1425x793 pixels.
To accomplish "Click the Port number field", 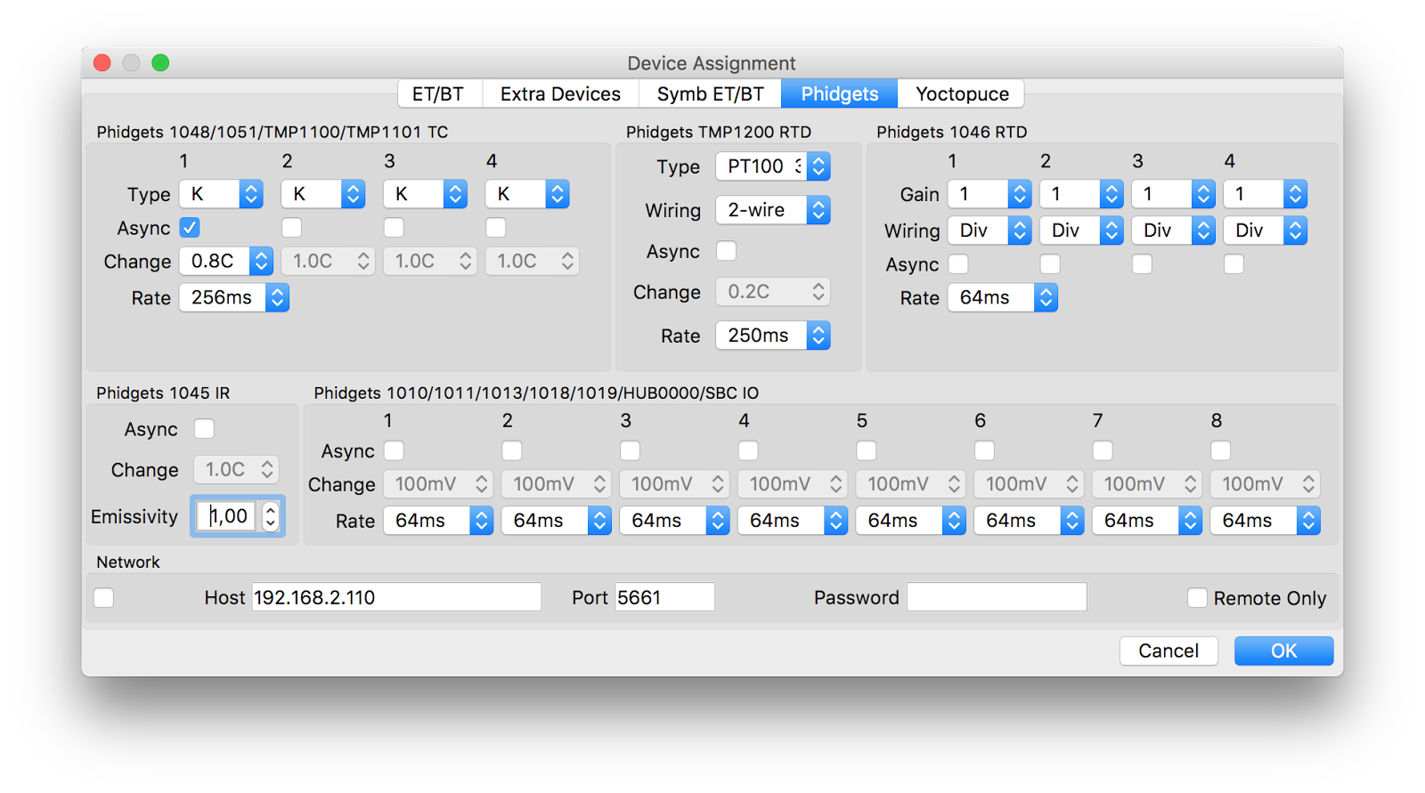I will pos(665,597).
